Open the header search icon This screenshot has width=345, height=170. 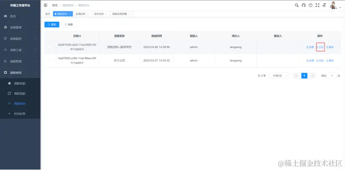296,5
